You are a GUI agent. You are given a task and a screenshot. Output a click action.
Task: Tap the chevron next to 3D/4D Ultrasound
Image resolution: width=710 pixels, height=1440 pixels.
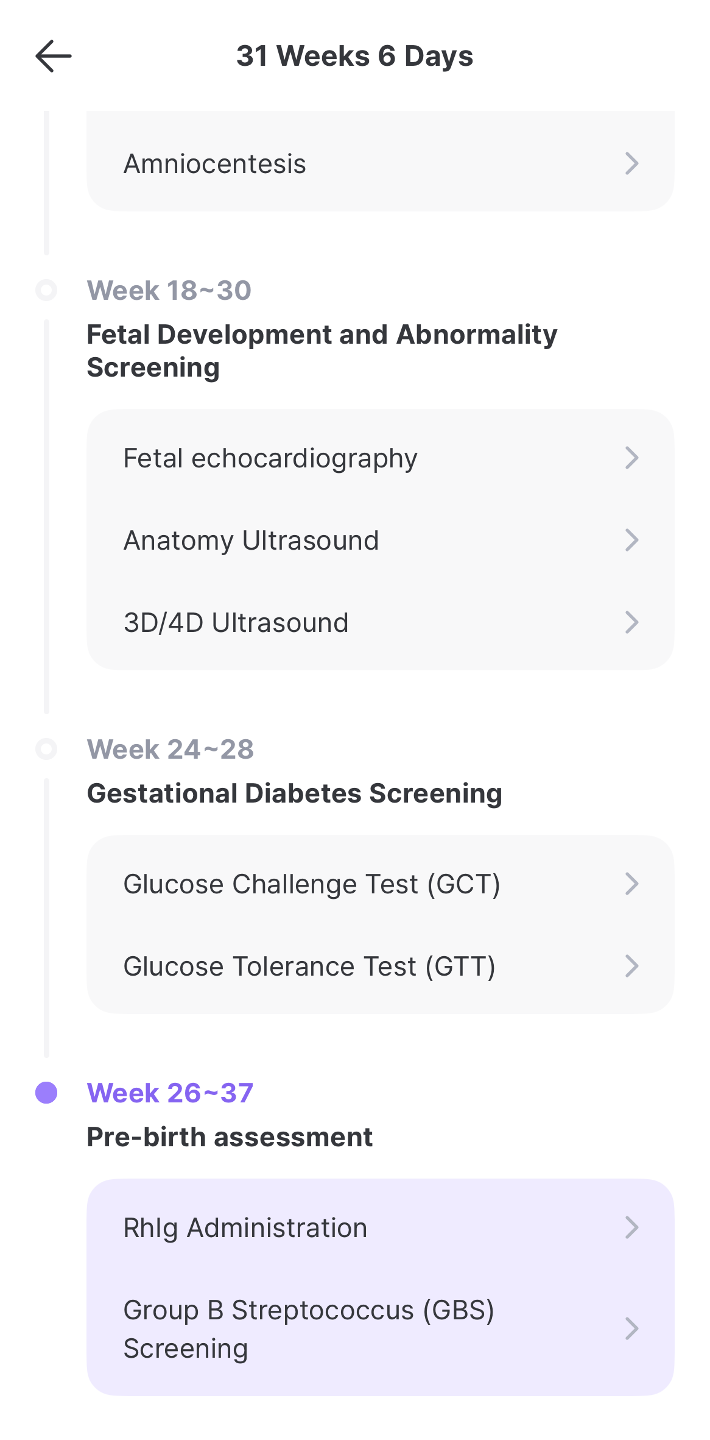[632, 622]
